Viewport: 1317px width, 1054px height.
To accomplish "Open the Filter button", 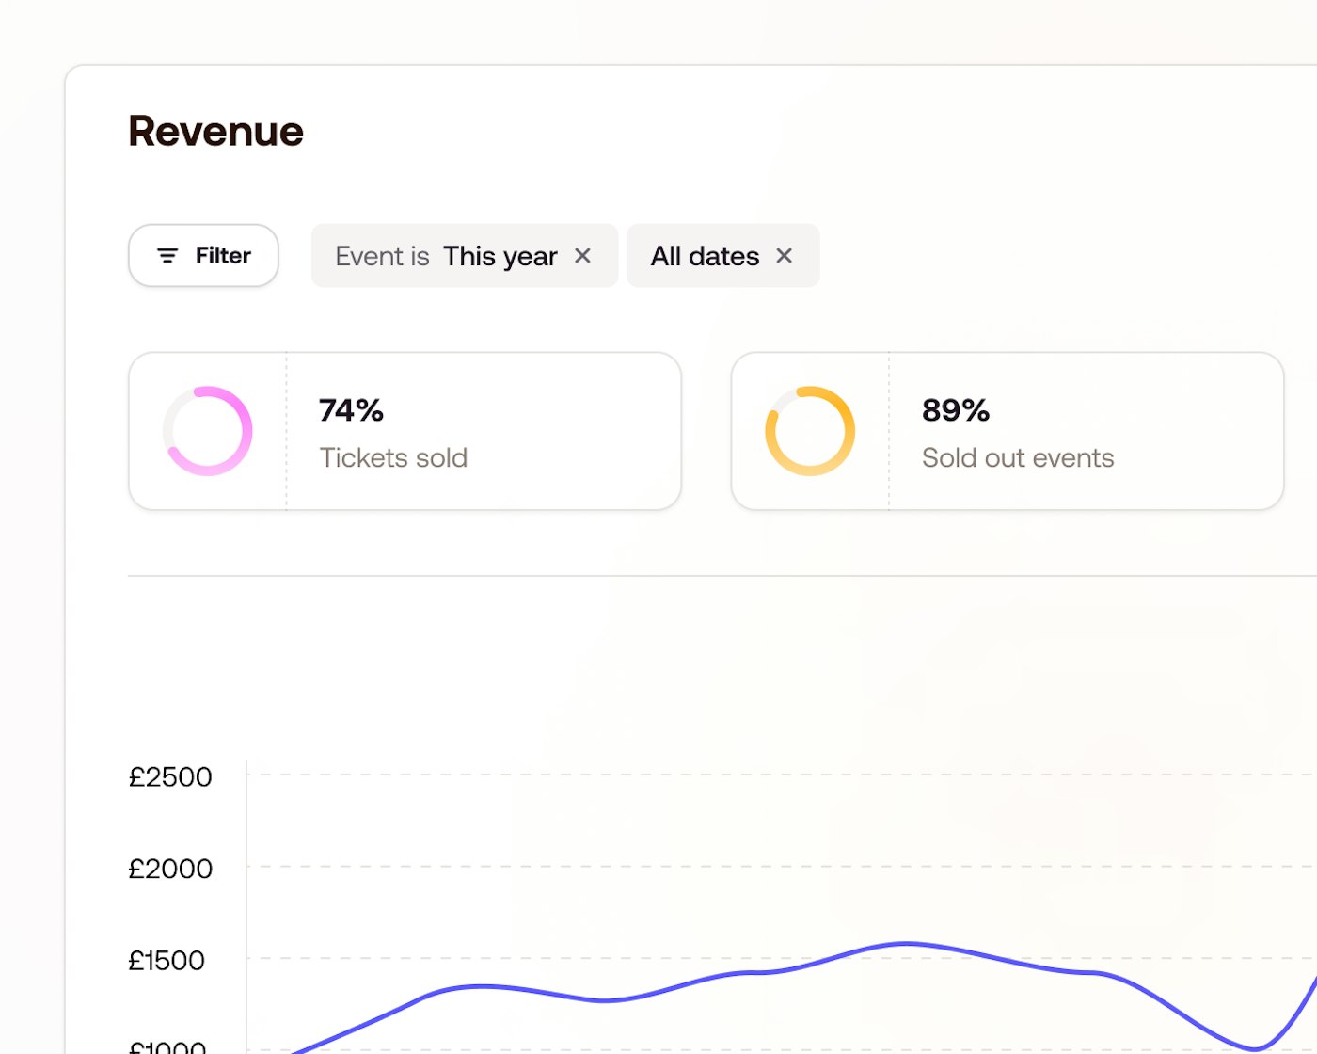I will [203, 255].
